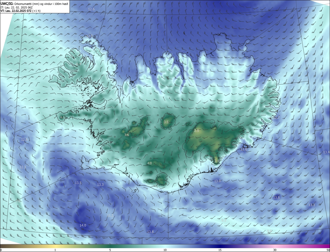This screenshot has height=252, width=330.
Task: Click the '15' tick on the colorbar
Action: [220, 250]
